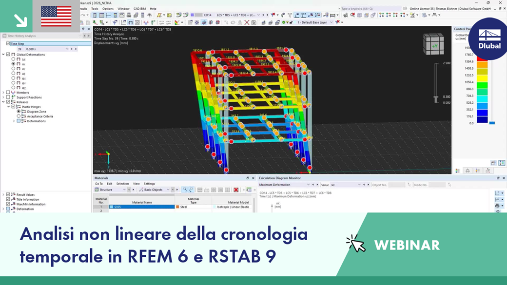The width and height of the screenshot is (507, 285).
Task: Open the 1 - Default Base Layer dropdown
Action: click(x=331, y=22)
